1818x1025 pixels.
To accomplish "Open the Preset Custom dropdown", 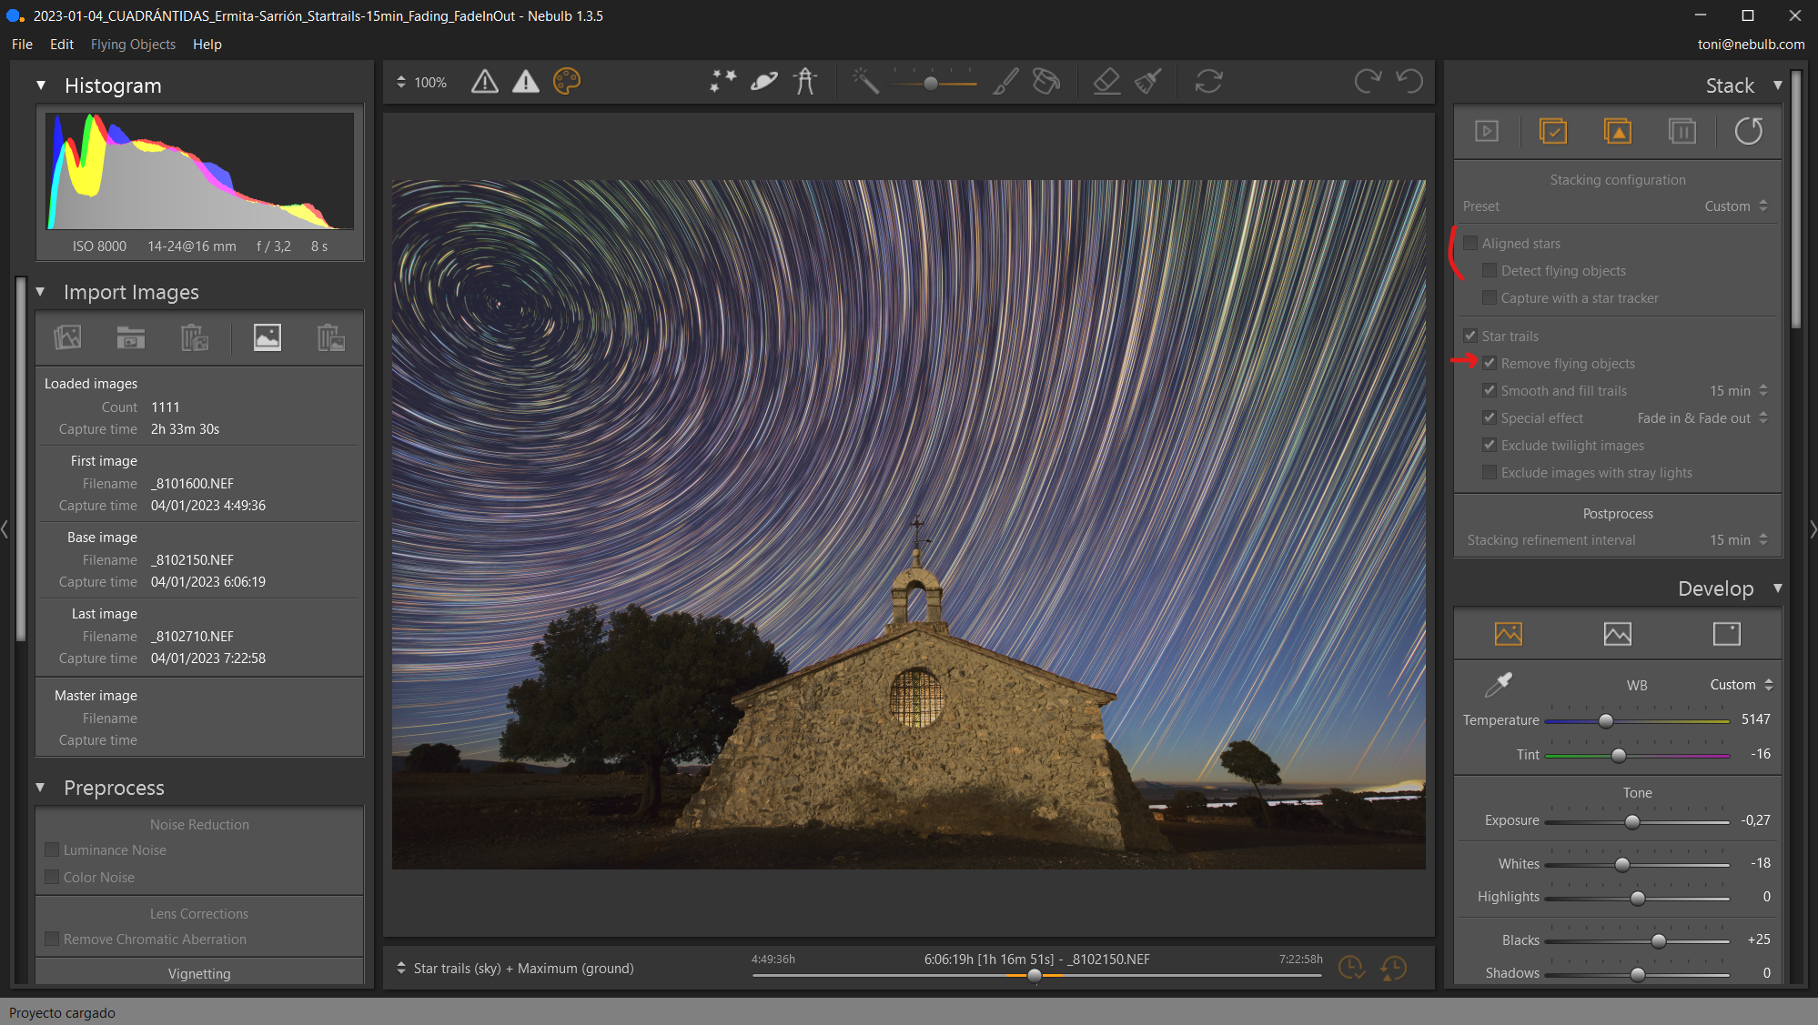I will pos(1735,206).
